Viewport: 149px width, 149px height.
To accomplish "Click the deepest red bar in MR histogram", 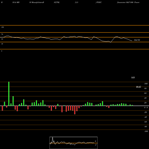I will [75, 110].
